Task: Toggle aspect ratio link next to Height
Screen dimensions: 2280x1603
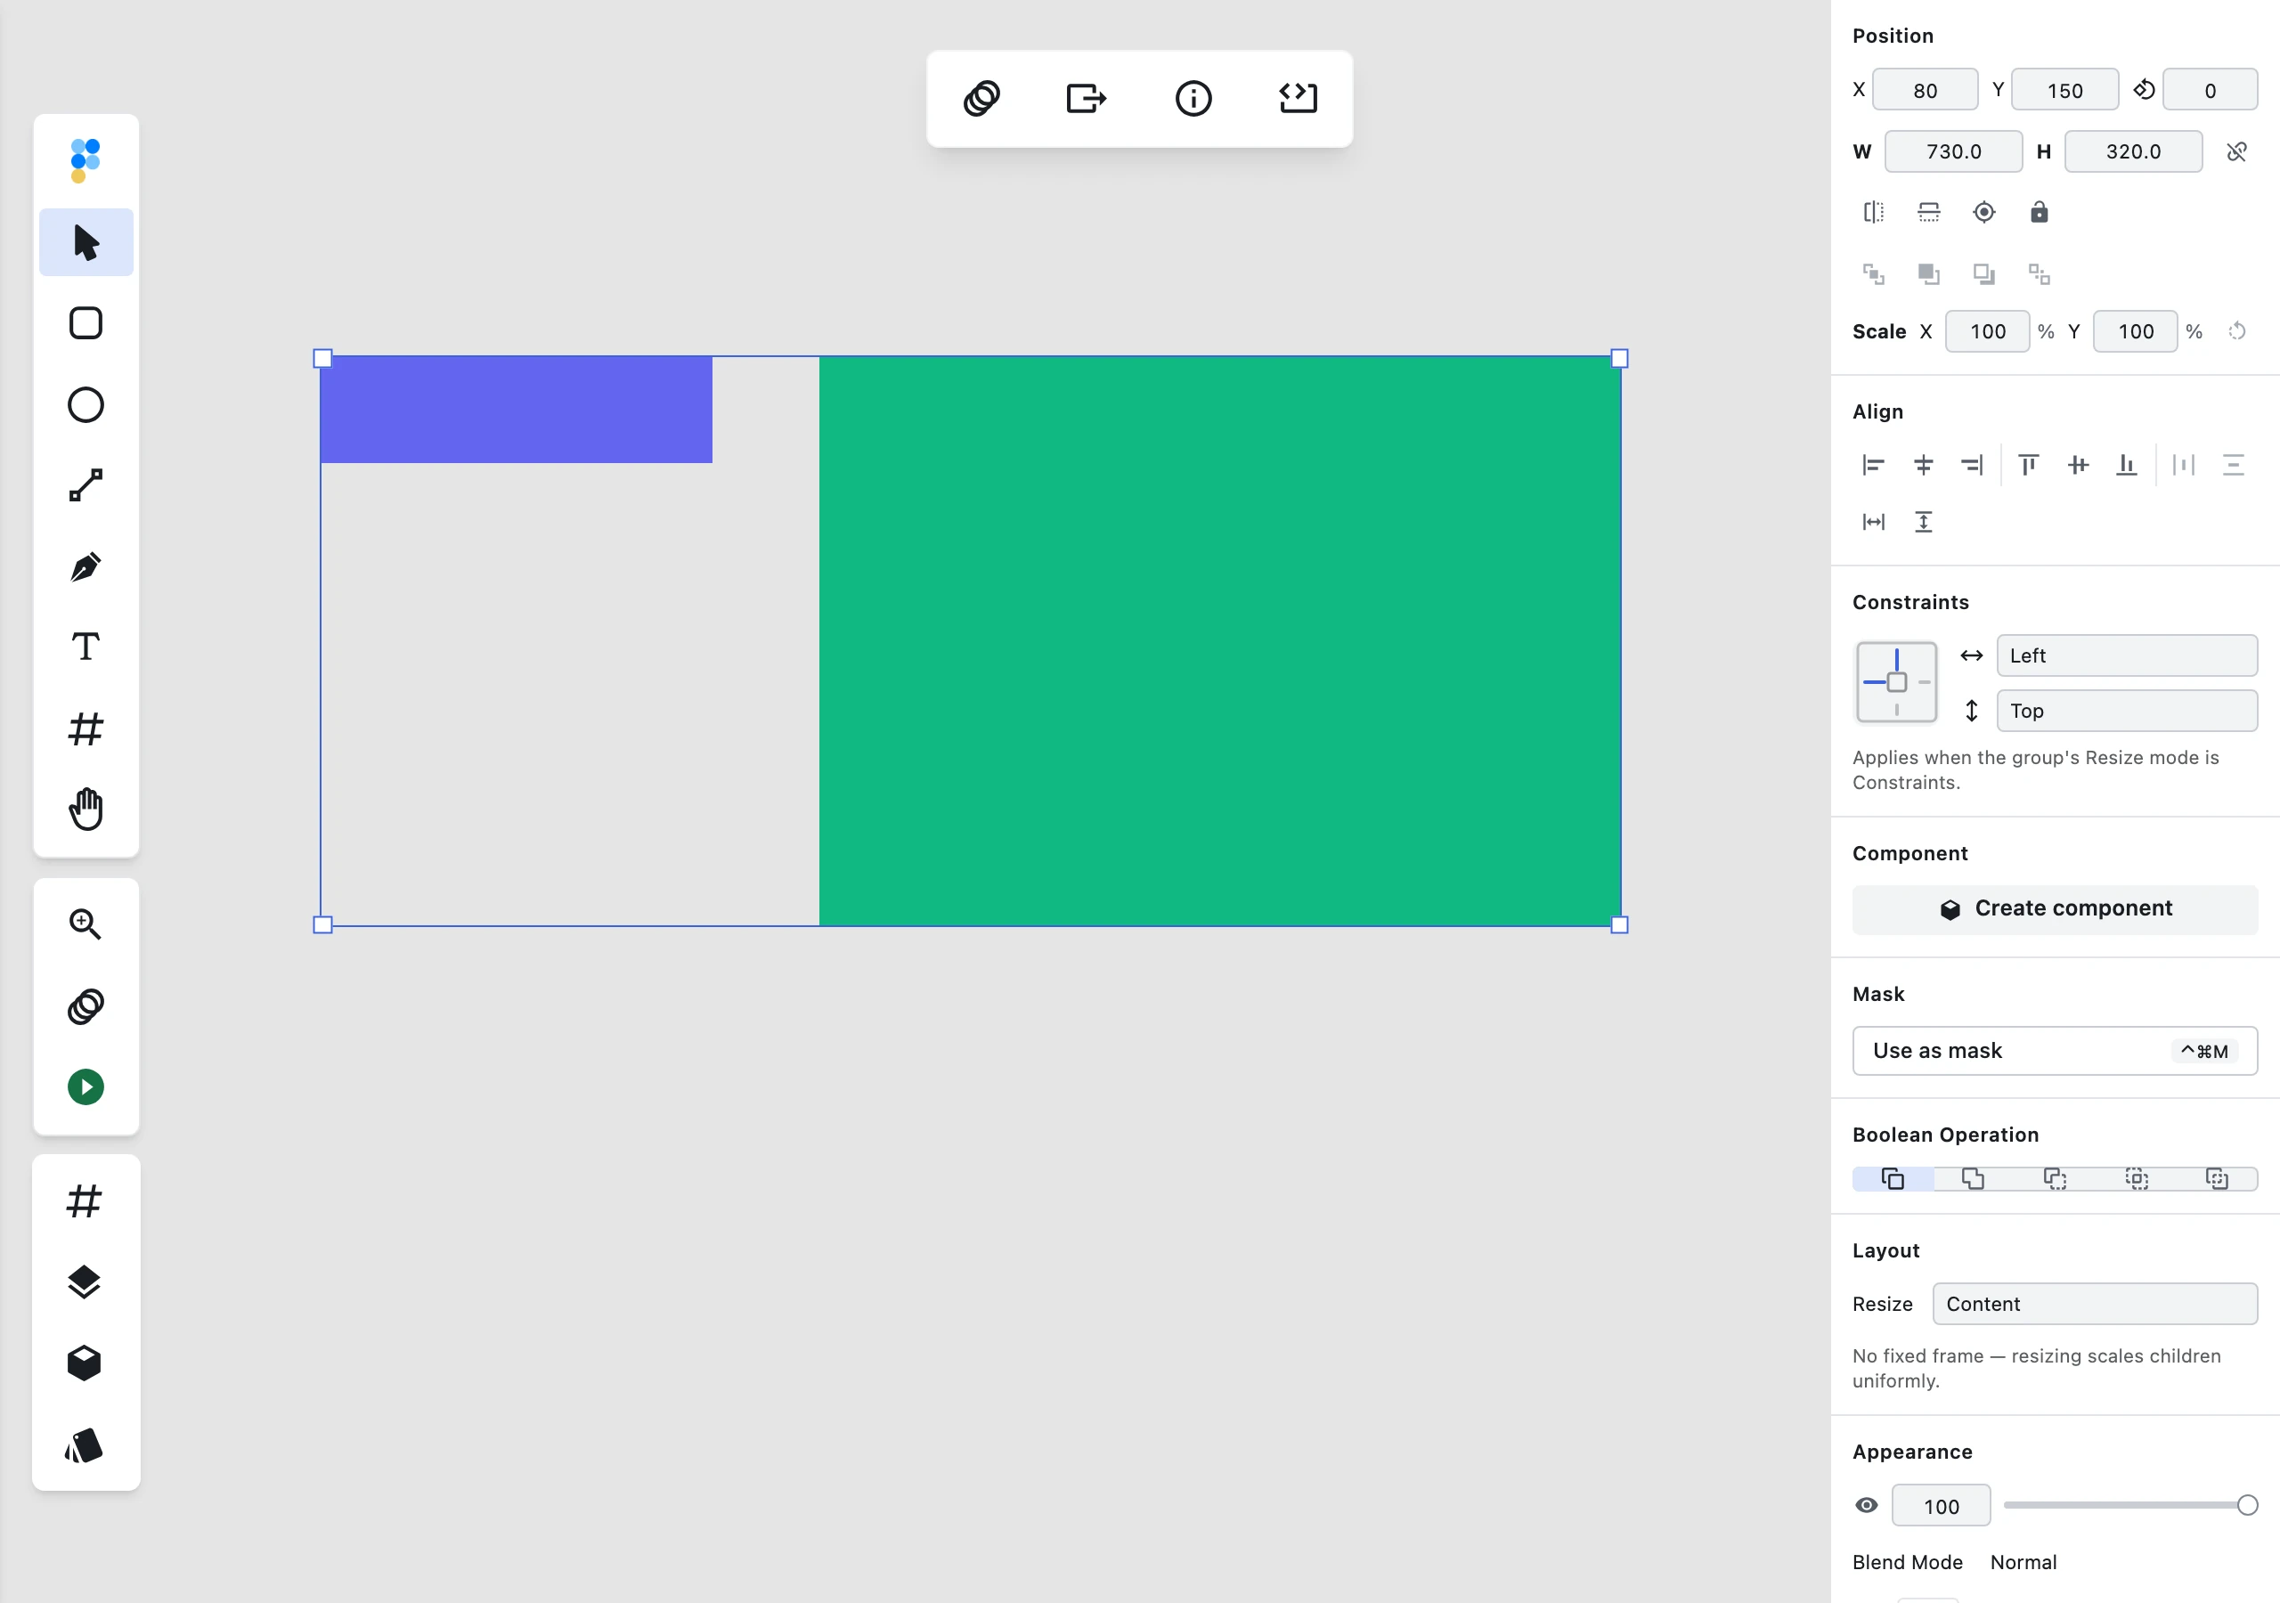Action: click(x=2236, y=152)
